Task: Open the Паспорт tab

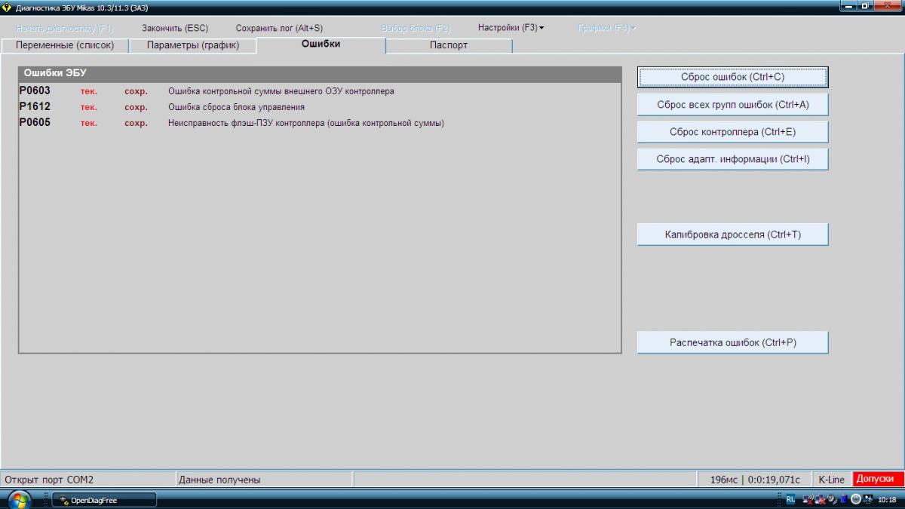Action: tap(449, 45)
